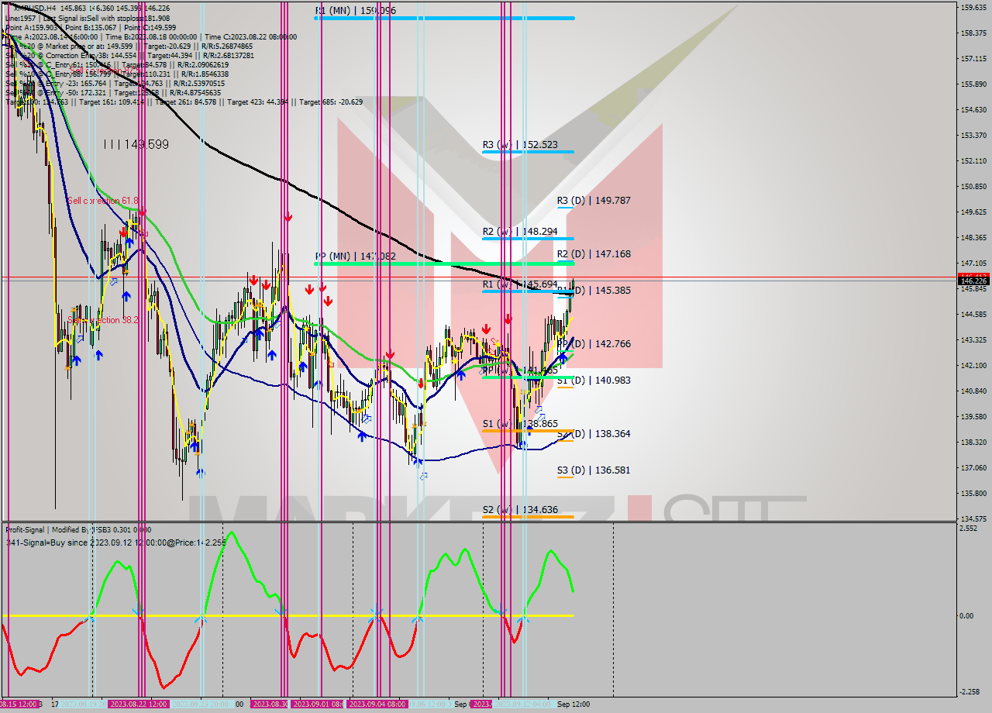Viewport: 992px width, 713px height.
Task: Click the -2.258 indicator scale value
Action: [970, 692]
